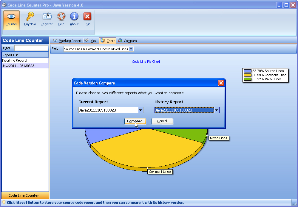Select [Working Report] in report list

point(25,60)
